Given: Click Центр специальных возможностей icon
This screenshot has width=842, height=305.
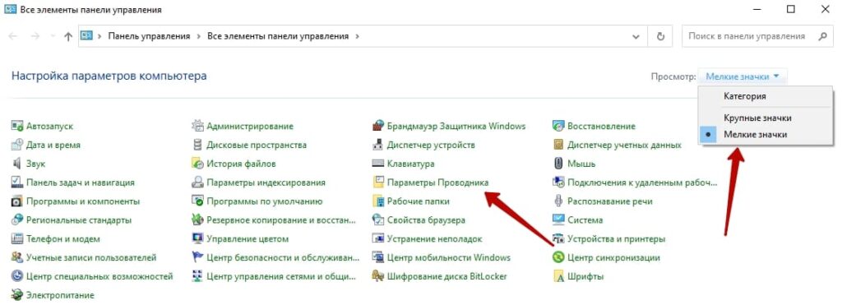Looking at the screenshot, I should point(17,276).
